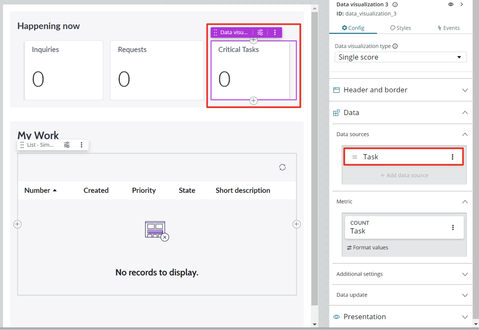Select the COUNT Task metric card
Screen dimensions: 479x330
click(x=404, y=227)
